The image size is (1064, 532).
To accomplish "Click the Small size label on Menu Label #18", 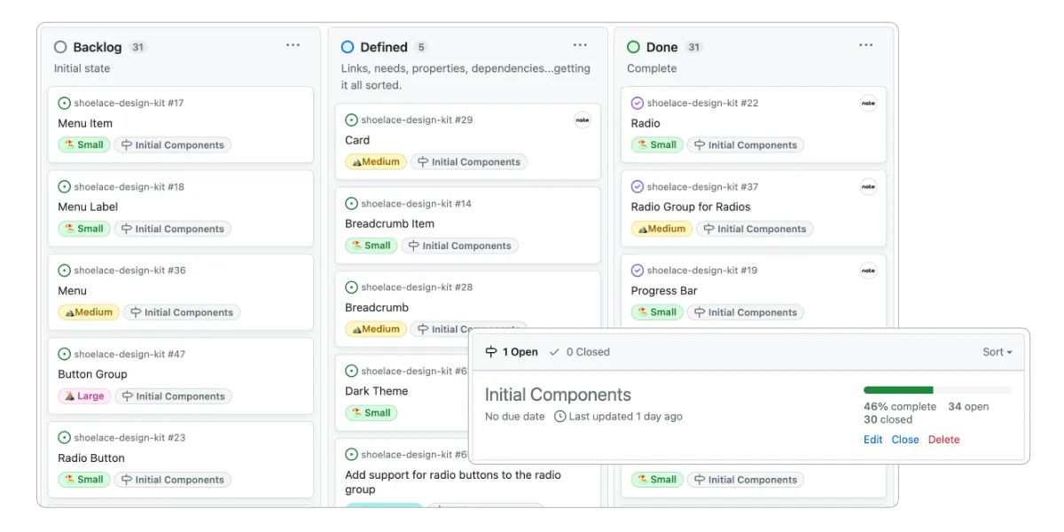I will [83, 228].
